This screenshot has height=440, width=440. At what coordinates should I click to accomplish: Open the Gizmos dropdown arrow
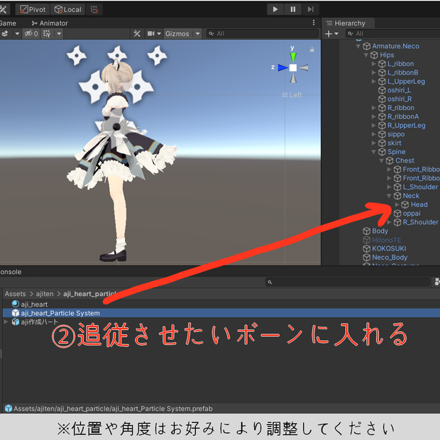[198, 33]
